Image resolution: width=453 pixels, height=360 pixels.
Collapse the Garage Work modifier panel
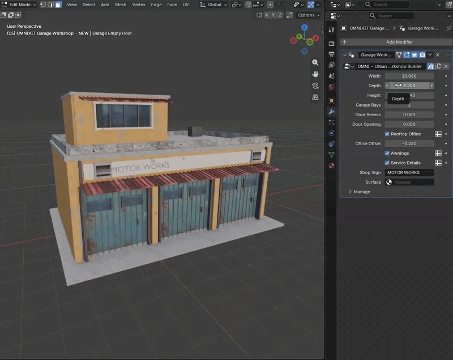click(x=345, y=54)
